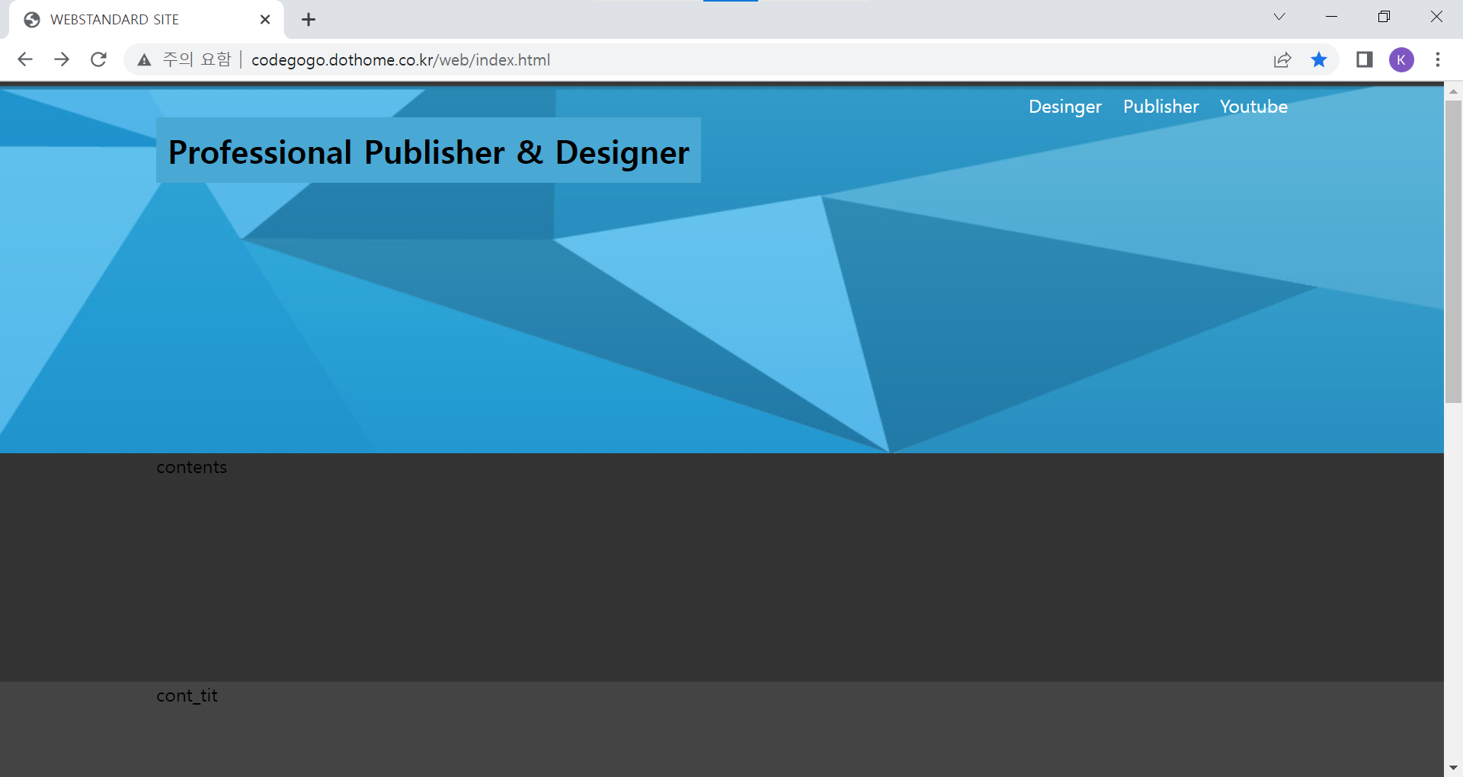Click the page scroll down arrow
This screenshot has height=777, width=1463.
point(1453,768)
